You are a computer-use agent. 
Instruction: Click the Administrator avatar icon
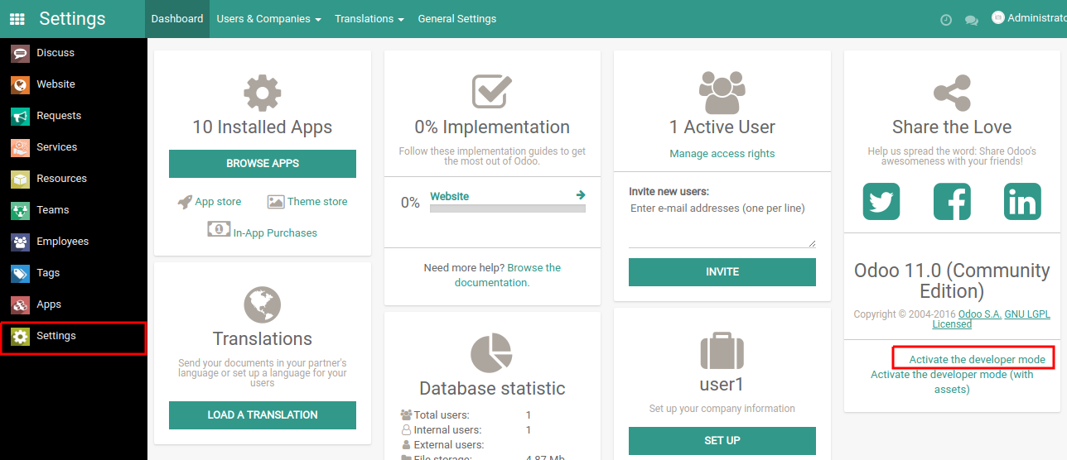pyautogui.click(x=998, y=17)
